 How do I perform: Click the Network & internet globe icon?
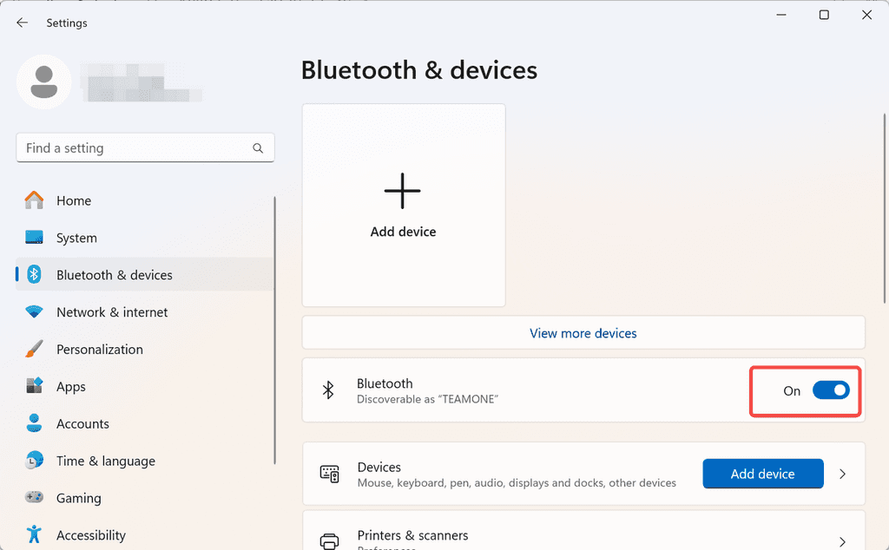click(35, 312)
